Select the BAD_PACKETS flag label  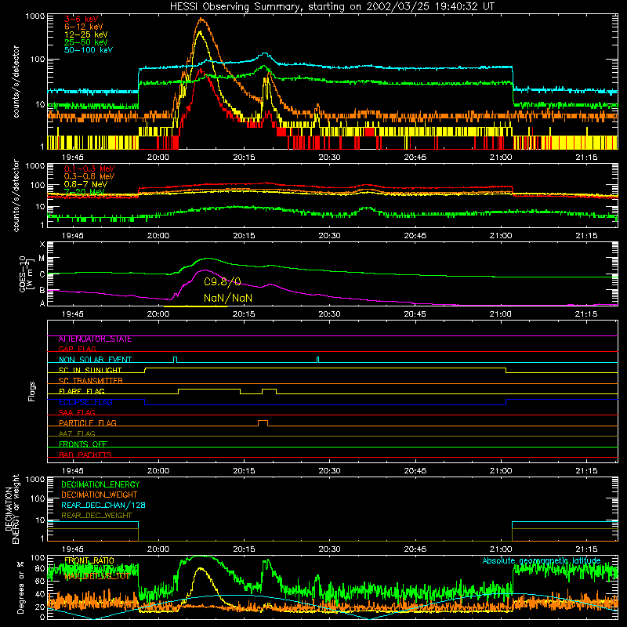(85, 455)
